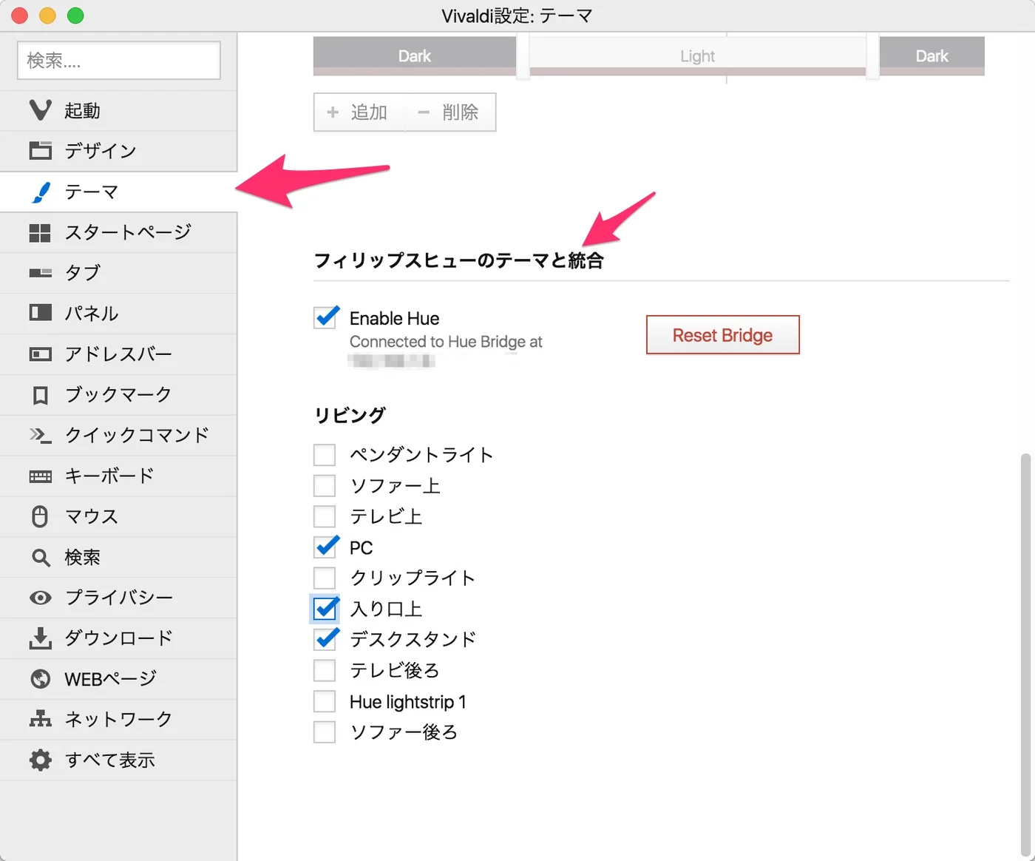Uncheck the デスクスタンド light checkbox

pos(325,639)
